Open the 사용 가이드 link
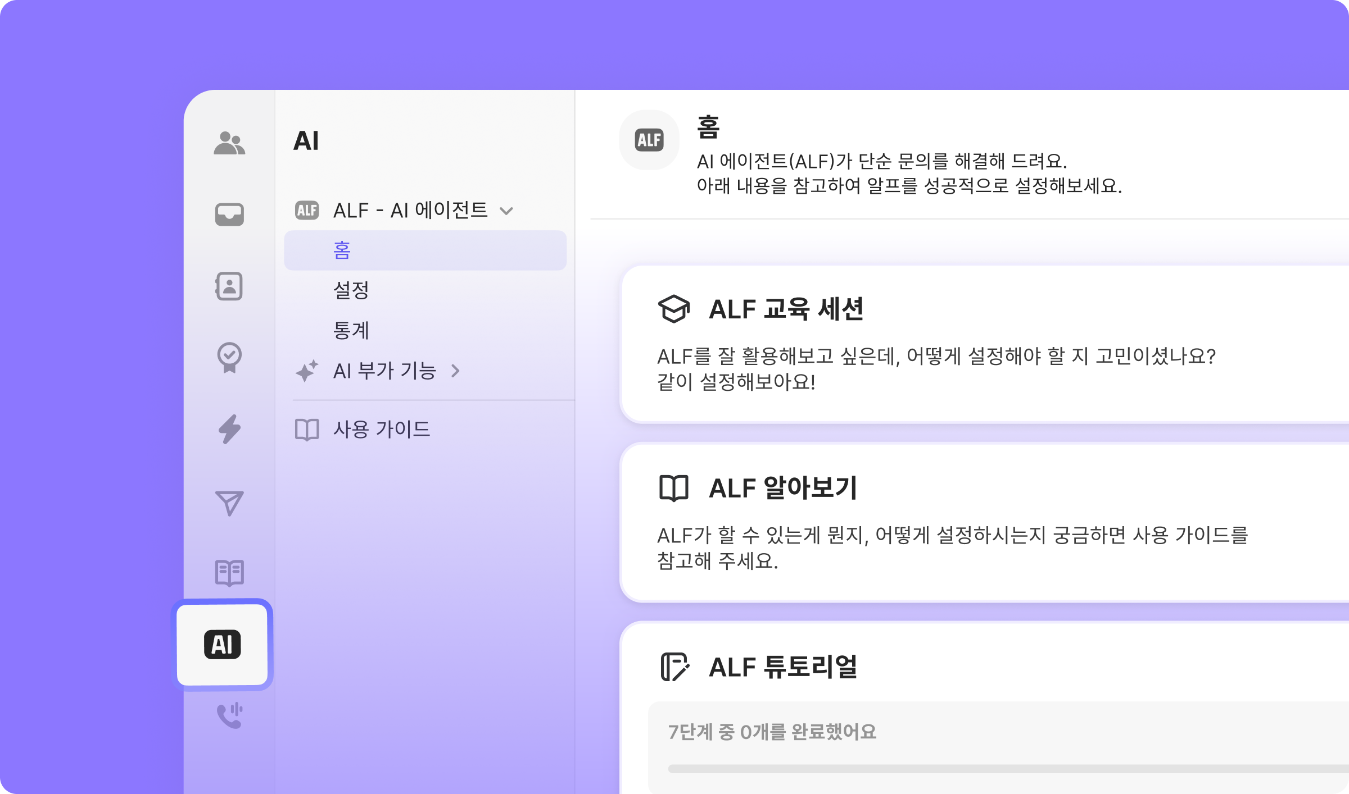 (x=382, y=430)
